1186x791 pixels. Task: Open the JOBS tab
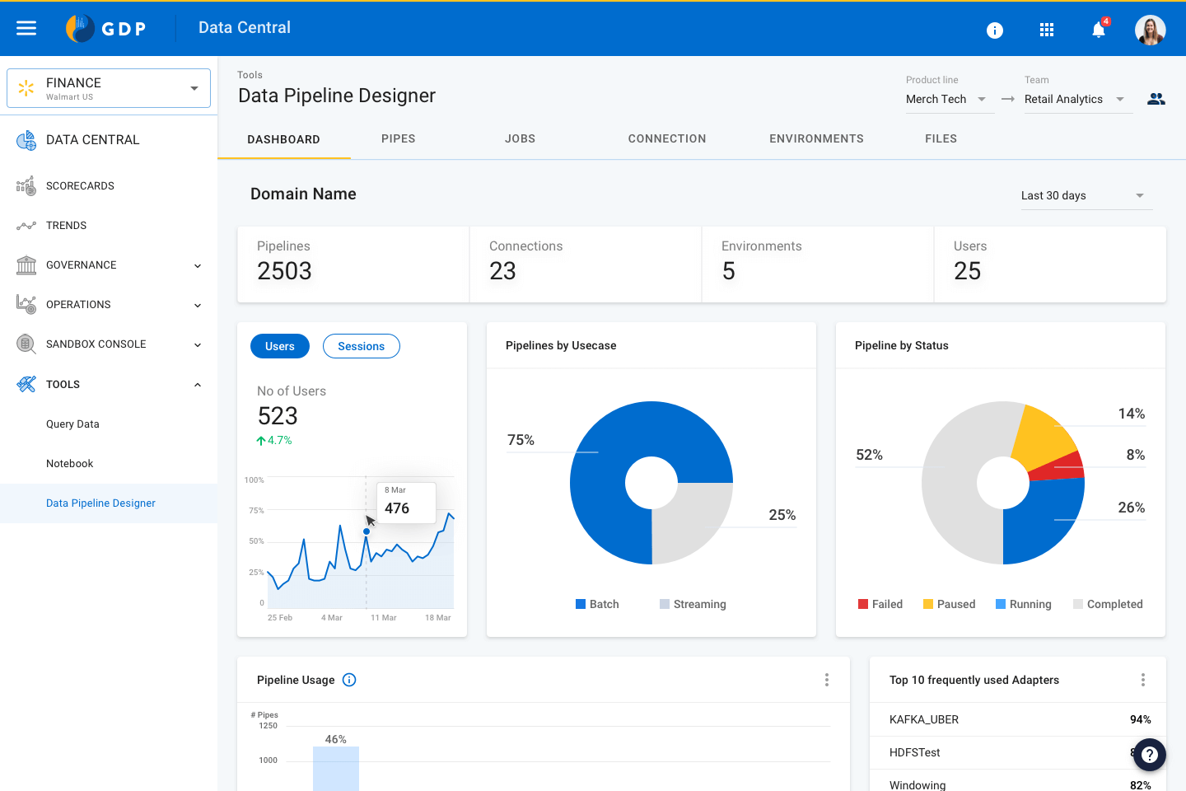tap(520, 138)
